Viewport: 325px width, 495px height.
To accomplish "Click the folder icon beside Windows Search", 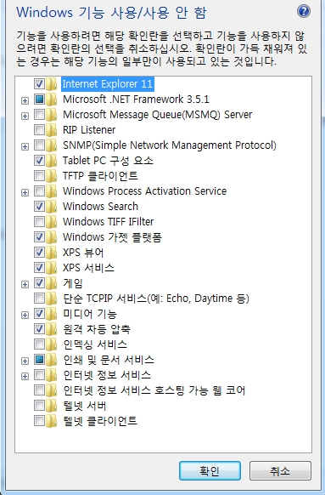I will [51, 207].
